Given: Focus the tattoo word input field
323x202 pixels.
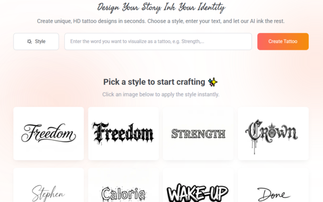Looking at the screenshot, I should [x=158, y=42].
